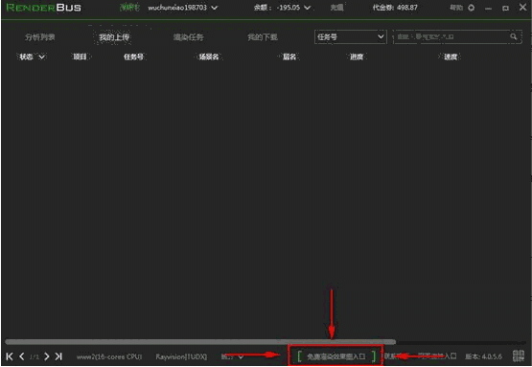Go to the first page of results
The width and height of the screenshot is (532, 367).
pyautogui.click(x=10, y=356)
